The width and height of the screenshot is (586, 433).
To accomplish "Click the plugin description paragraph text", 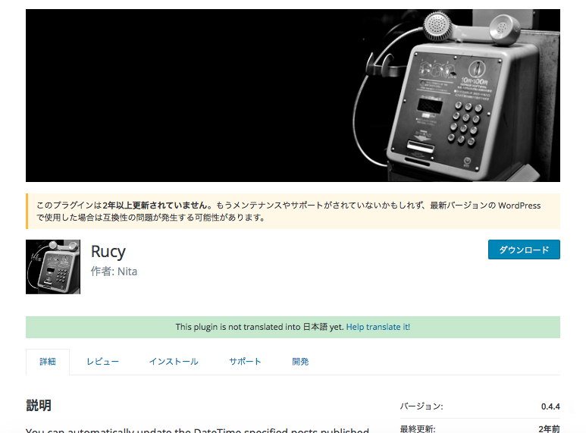I will coord(197,429).
